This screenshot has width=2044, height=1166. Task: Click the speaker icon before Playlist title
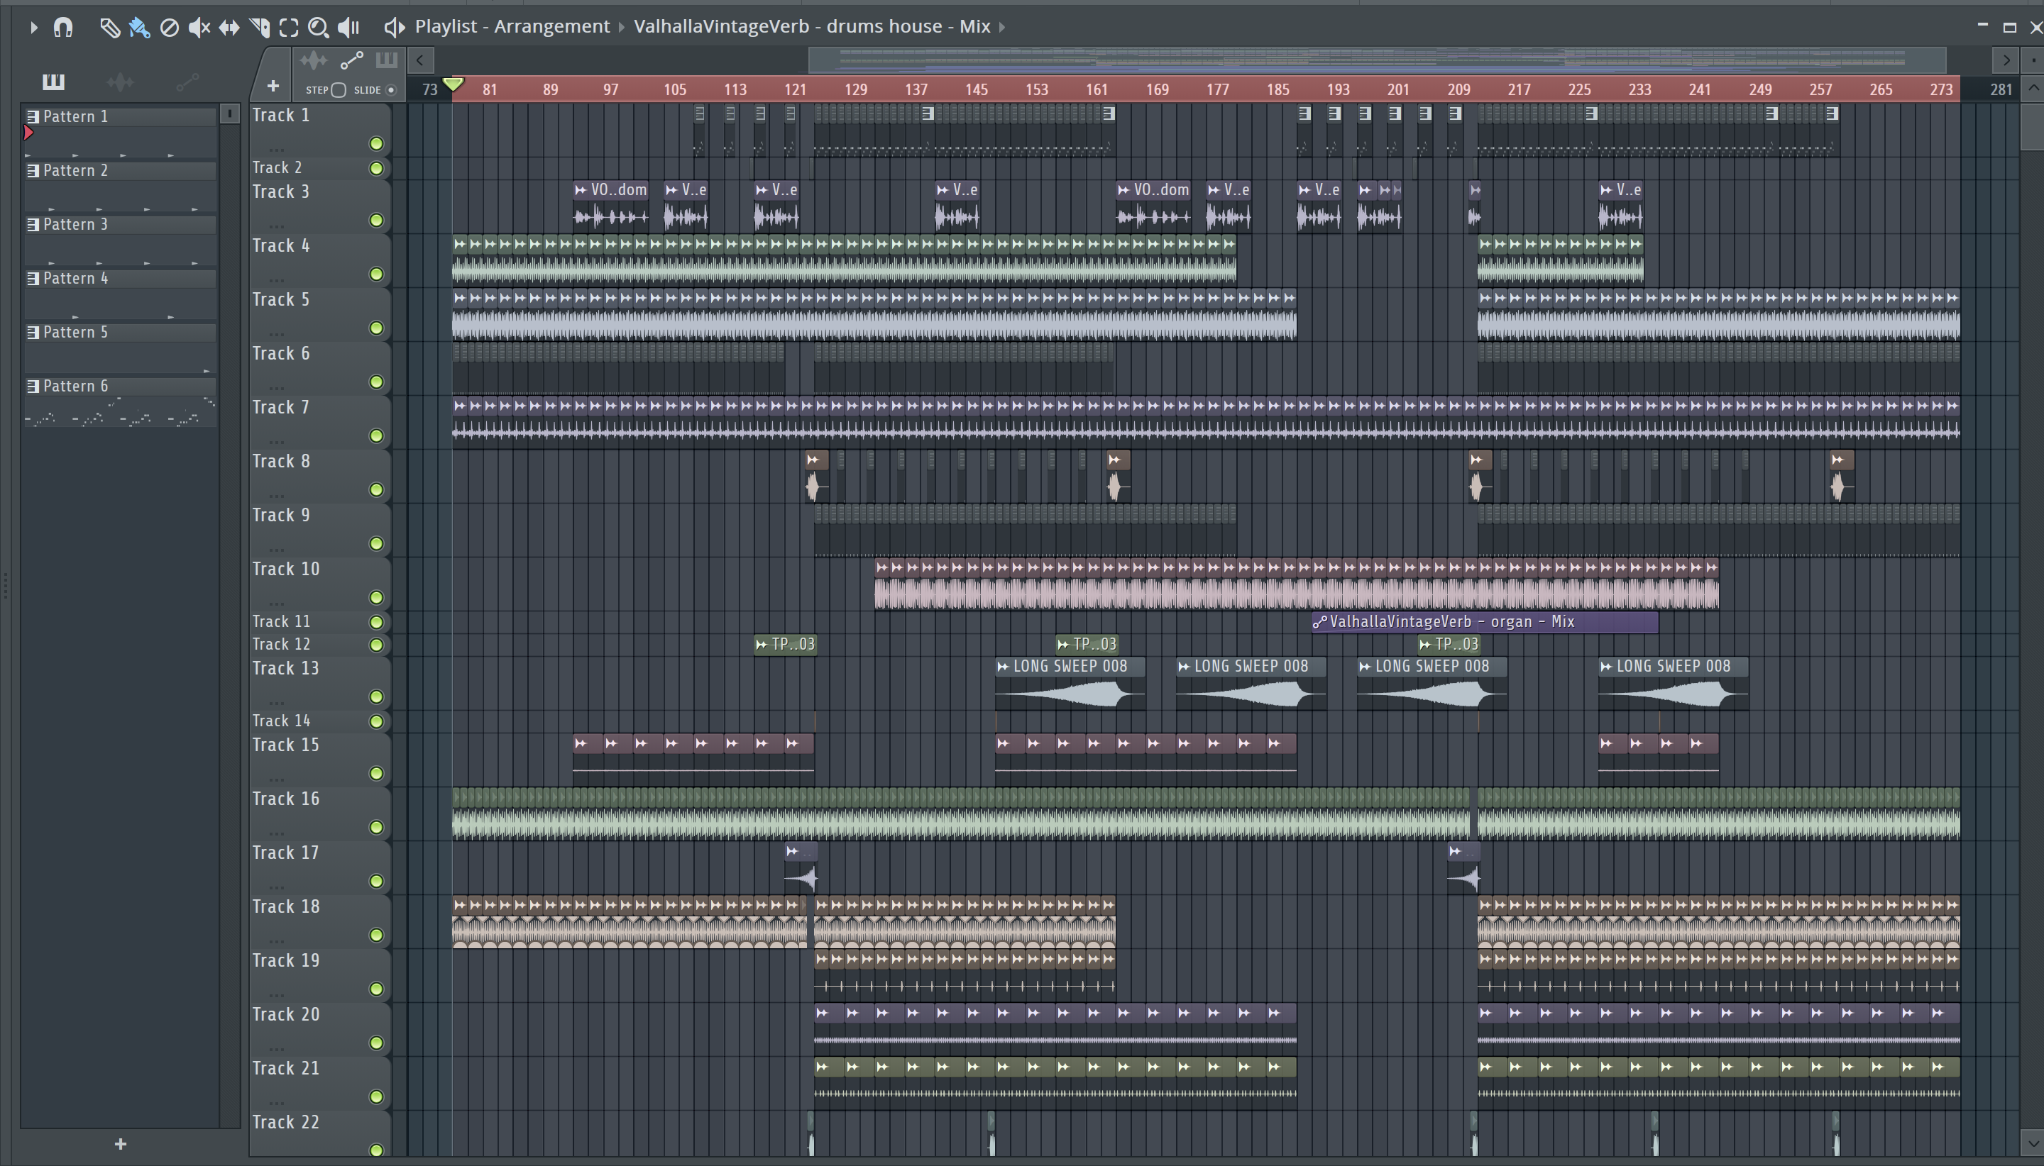[x=393, y=27]
